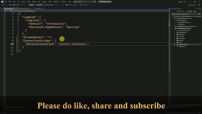Open the Help menu
This screenshot has height=114, width=202.
[x=69, y=2]
